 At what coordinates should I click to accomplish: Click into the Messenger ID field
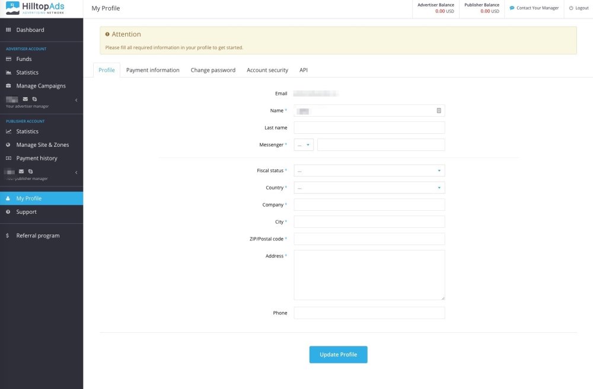pos(381,144)
